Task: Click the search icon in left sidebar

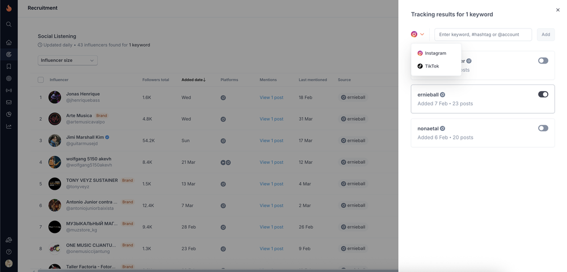Action: click(9, 24)
